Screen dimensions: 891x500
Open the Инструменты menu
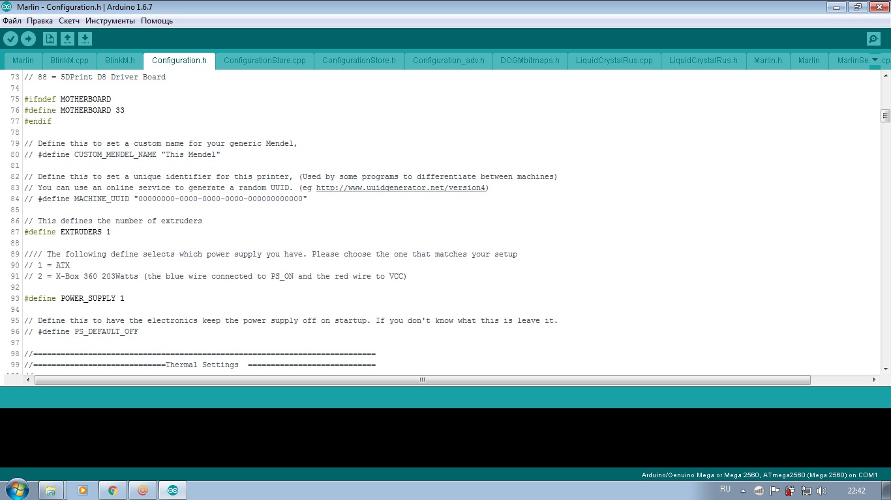[x=110, y=21]
